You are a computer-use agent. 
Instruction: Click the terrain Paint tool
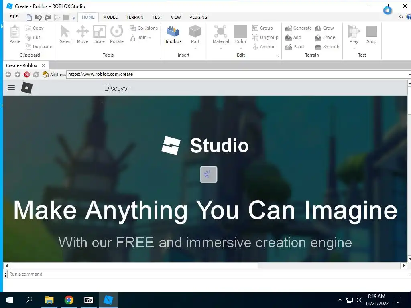tap(295, 47)
